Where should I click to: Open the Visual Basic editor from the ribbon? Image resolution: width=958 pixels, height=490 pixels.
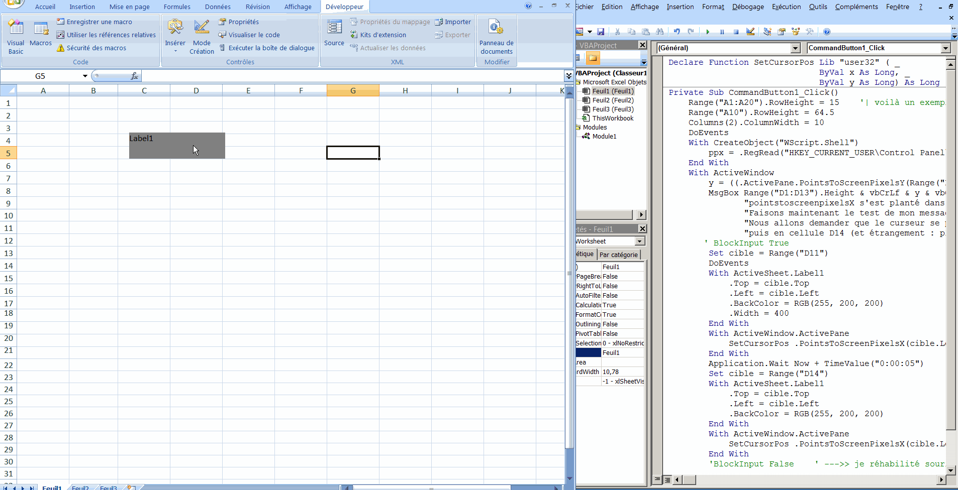(16, 37)
